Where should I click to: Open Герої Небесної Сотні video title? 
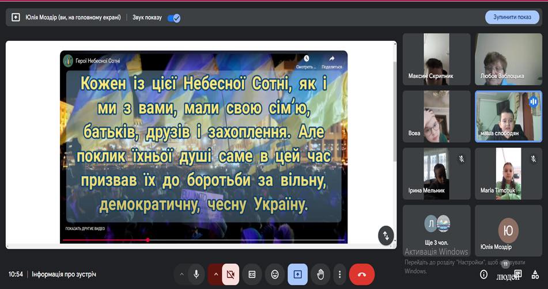[98, 60]
